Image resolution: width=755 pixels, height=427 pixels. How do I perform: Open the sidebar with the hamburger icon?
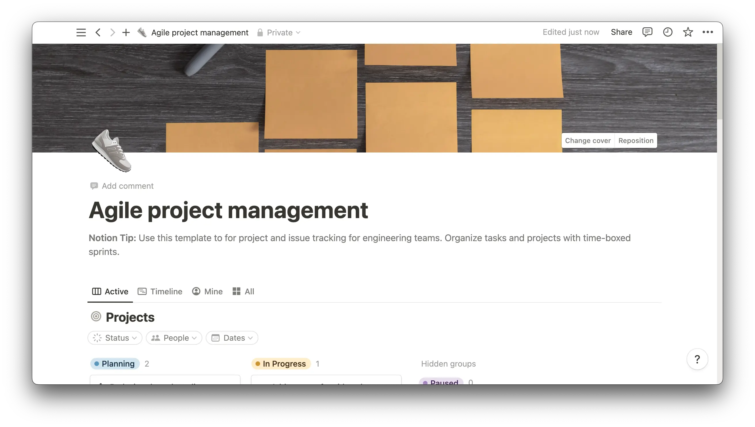[81, 32]
